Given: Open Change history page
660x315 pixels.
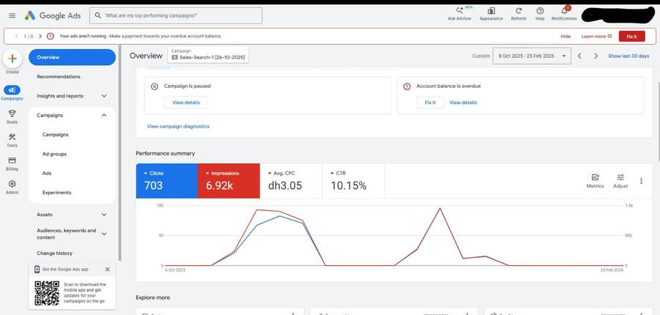Looking at the screenshot, I should click(x=54, y=253).
